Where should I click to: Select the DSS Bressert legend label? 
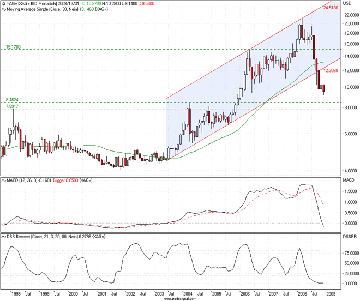coord(38,237)
